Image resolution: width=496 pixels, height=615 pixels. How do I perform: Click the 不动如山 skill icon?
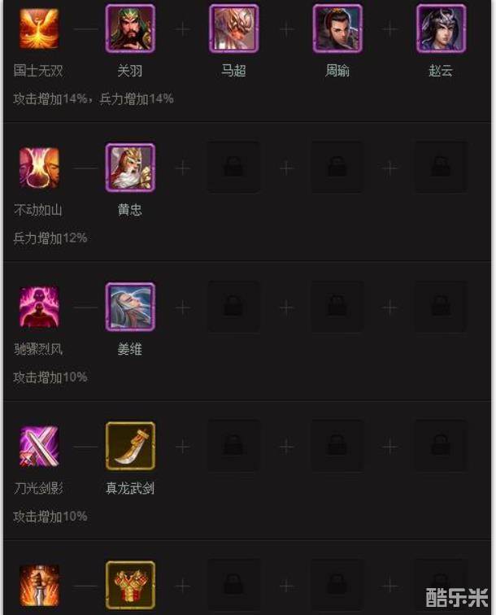pos(39,168)
